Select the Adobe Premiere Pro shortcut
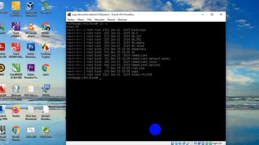Image resolution: width=259 pixels, height=145 pixels. 31,71
